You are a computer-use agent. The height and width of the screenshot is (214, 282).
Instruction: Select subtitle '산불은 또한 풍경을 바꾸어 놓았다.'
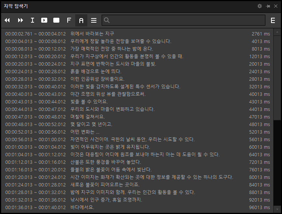105,162
